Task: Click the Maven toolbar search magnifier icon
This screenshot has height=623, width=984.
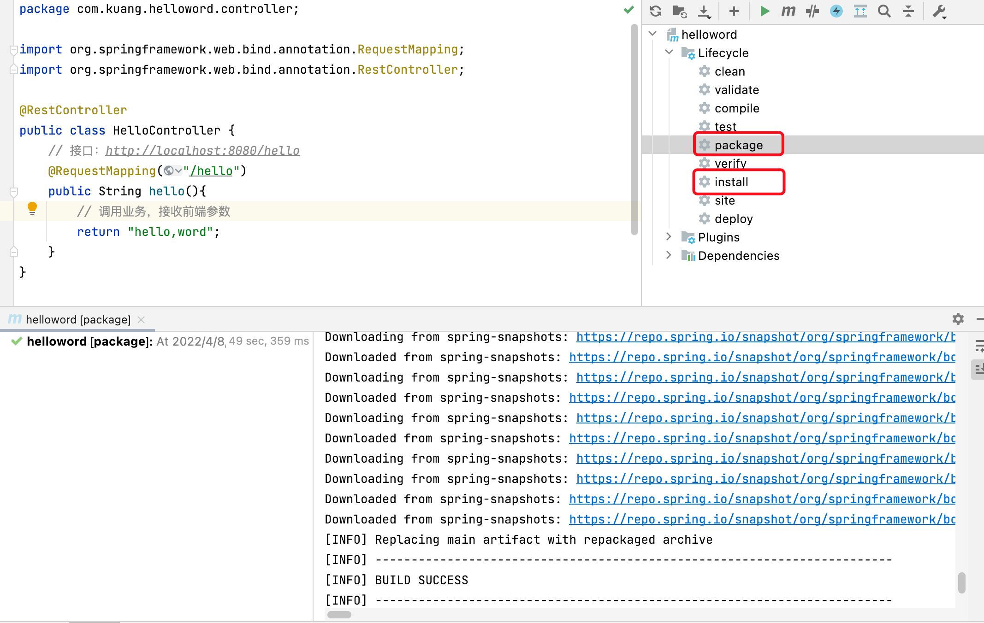Action: pyautogui.click(x=884, y=11)
